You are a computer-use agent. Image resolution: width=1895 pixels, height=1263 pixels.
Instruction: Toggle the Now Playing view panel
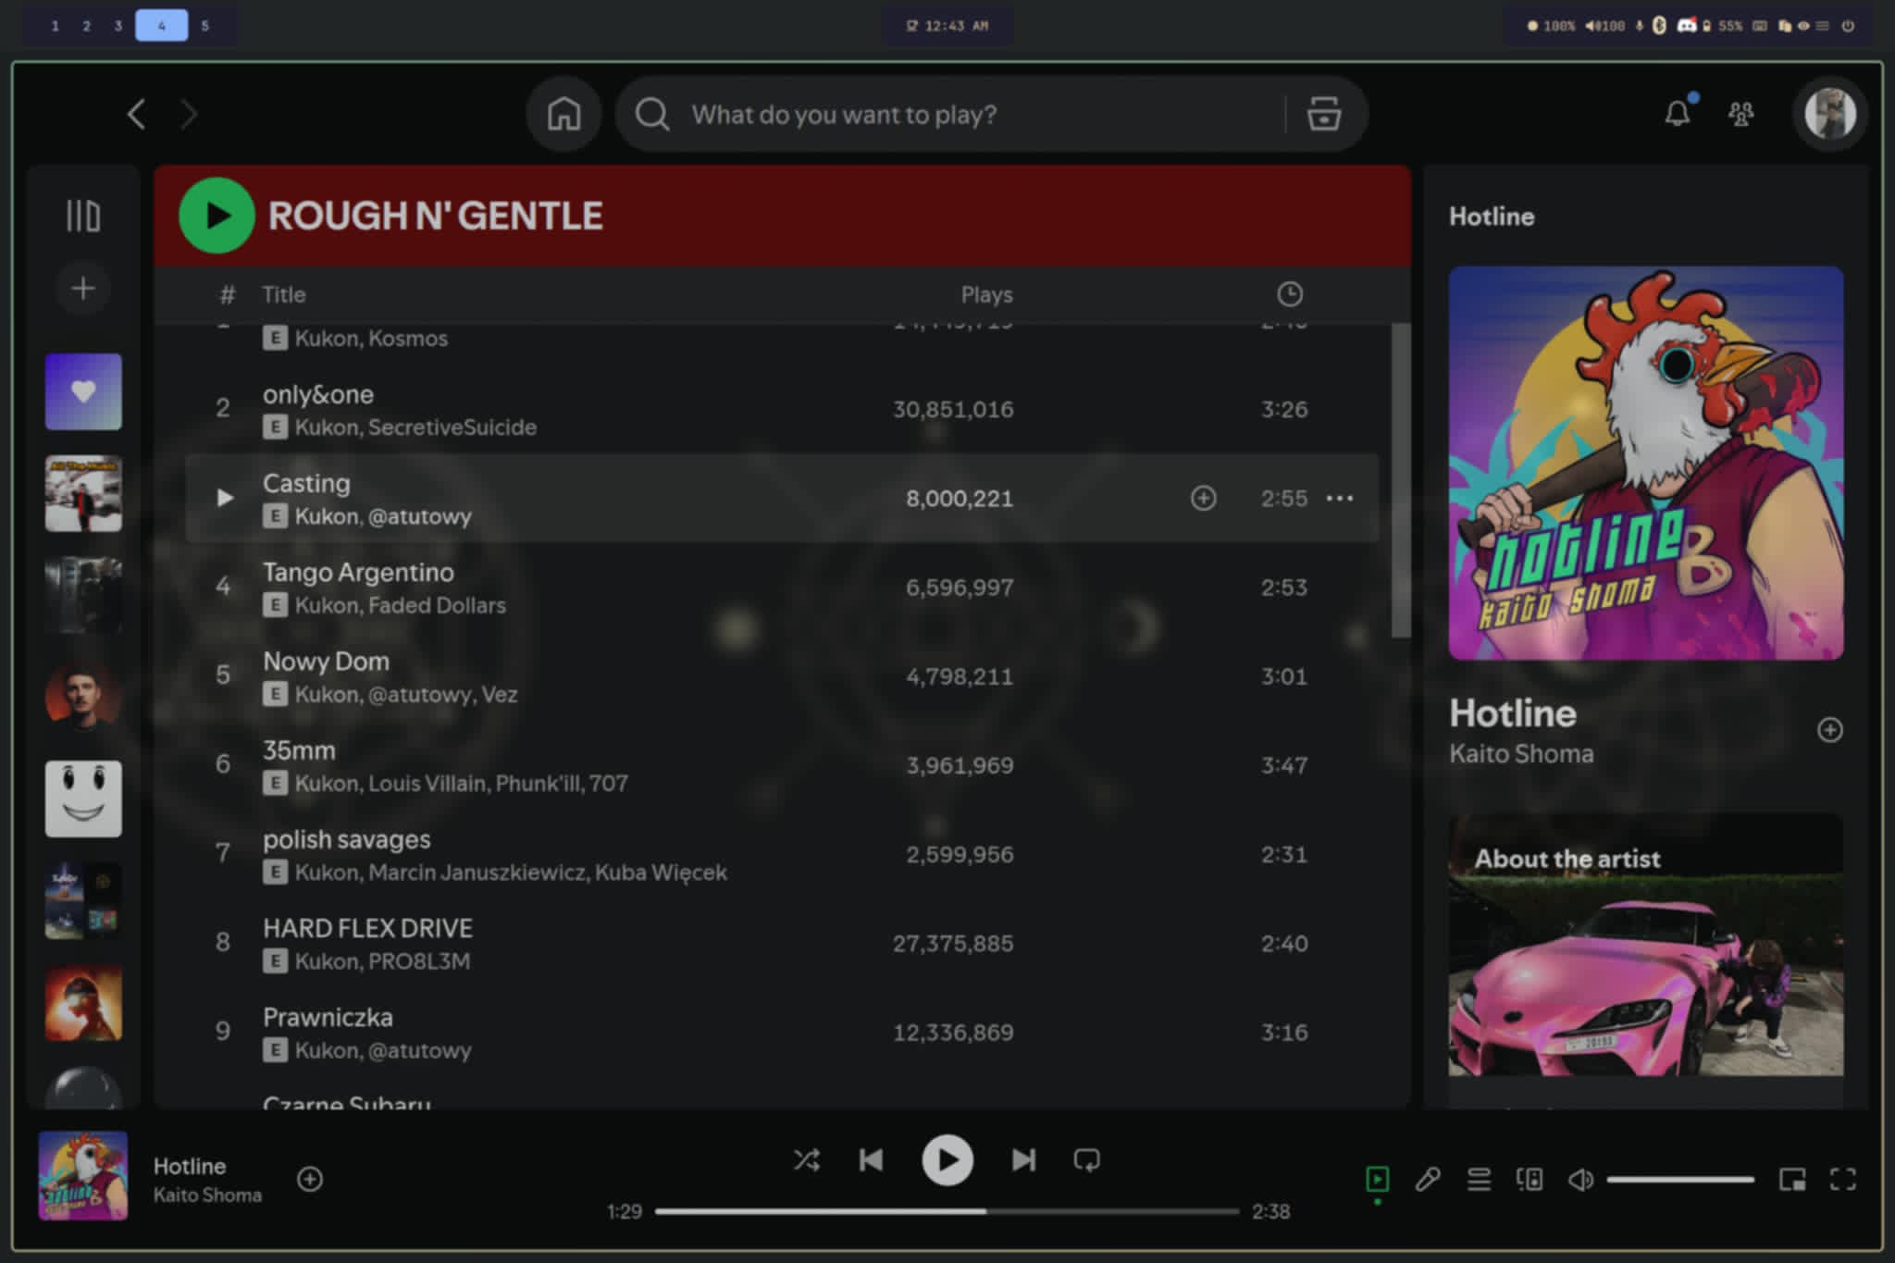coord(1377,1179)
